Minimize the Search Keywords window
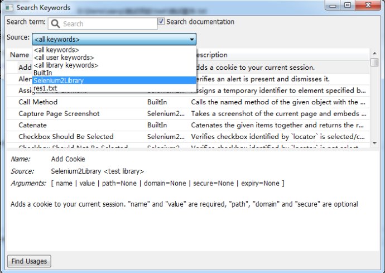 pos(333,6)
